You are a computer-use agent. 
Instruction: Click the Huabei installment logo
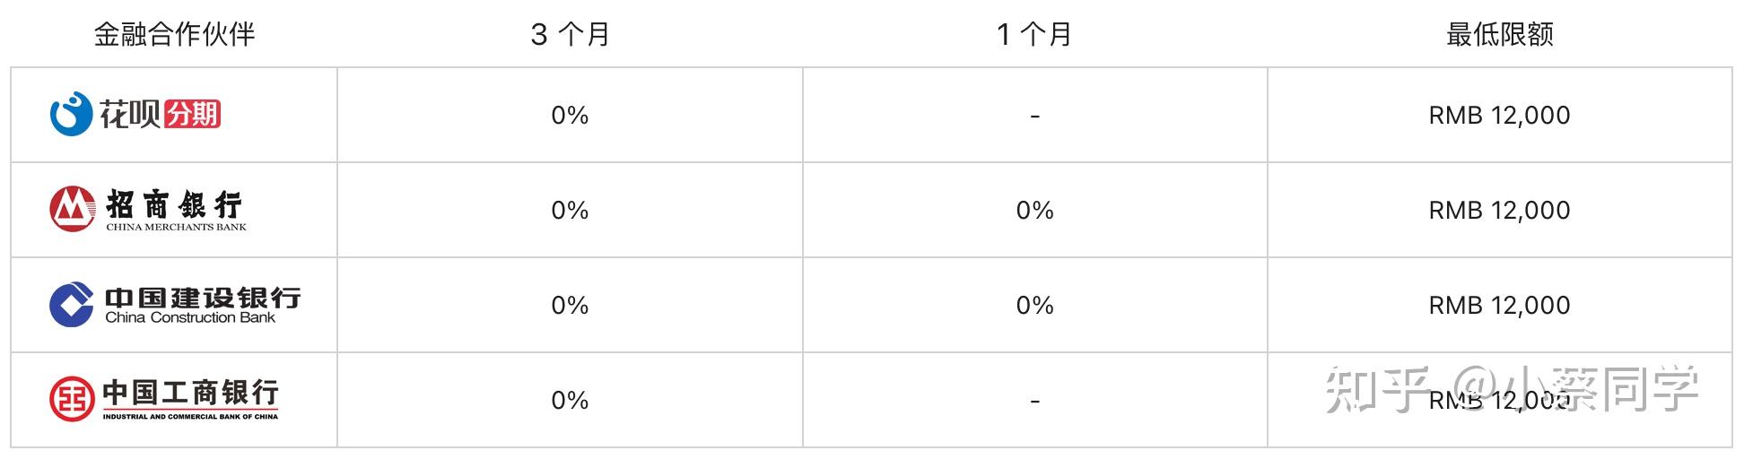(x=135, y=115)
